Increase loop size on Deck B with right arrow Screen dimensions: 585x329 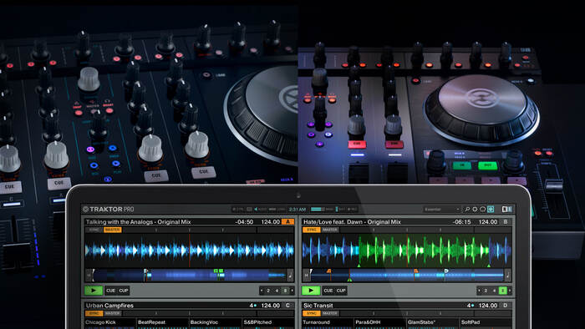click(510, 291)
